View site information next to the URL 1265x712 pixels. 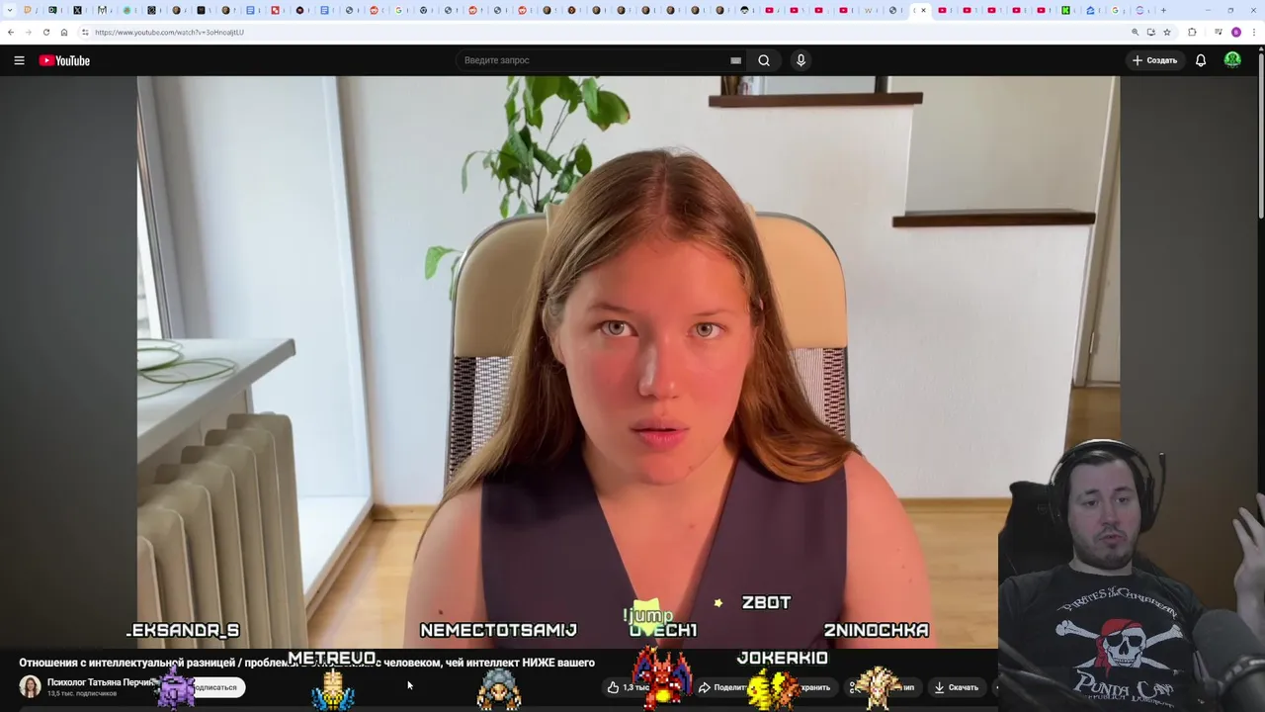(85, 32)
